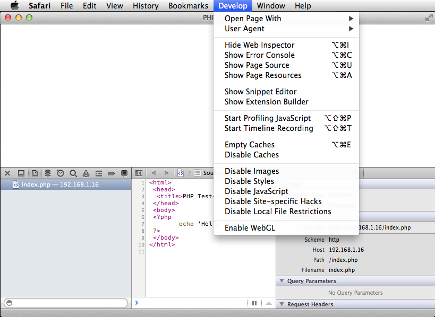The height and width of the screenshot is (317, 435).
Task: Go forward with the right arrow in inspector
Action: (x=166, y=173)
